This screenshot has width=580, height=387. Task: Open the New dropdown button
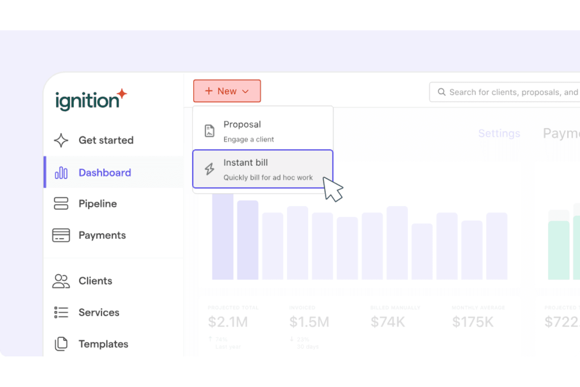point(227,91)
